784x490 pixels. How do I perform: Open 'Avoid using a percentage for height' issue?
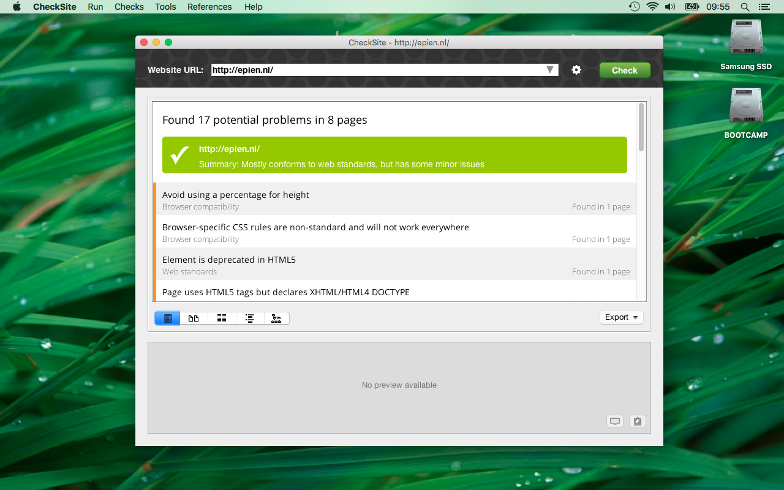pyautogui.click(x=395, y=199)
